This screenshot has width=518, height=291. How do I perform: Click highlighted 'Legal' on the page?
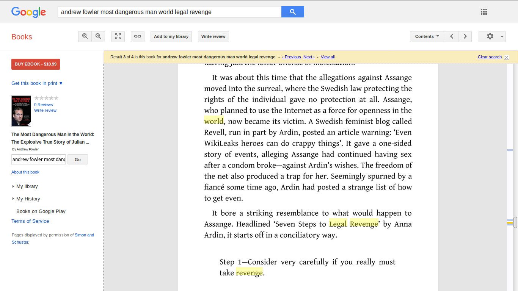point(338,224)
